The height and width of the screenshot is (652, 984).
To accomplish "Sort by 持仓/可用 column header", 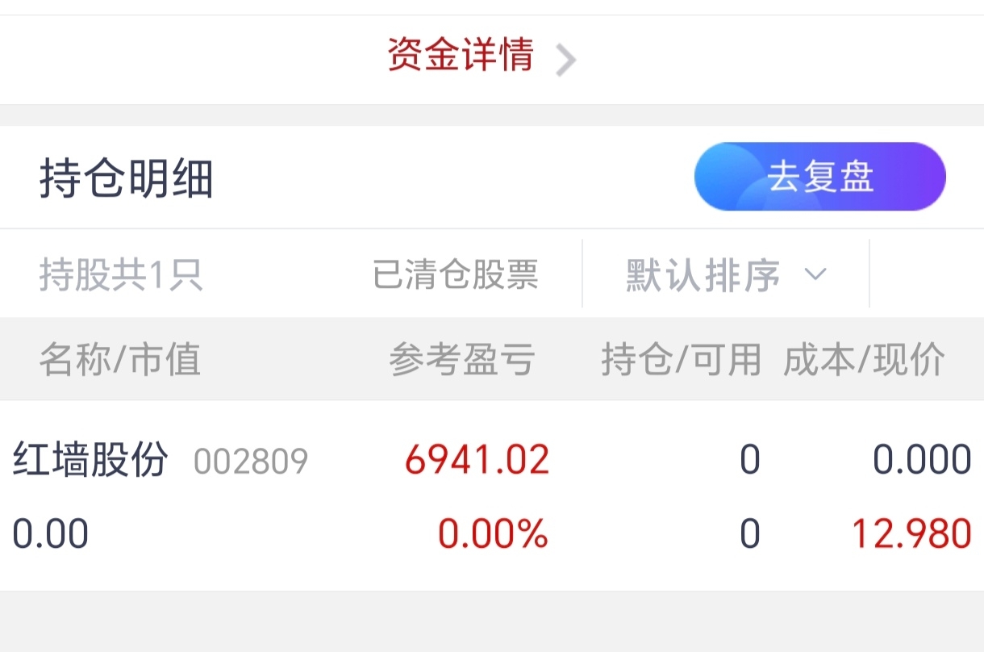I will coord(682,359).
